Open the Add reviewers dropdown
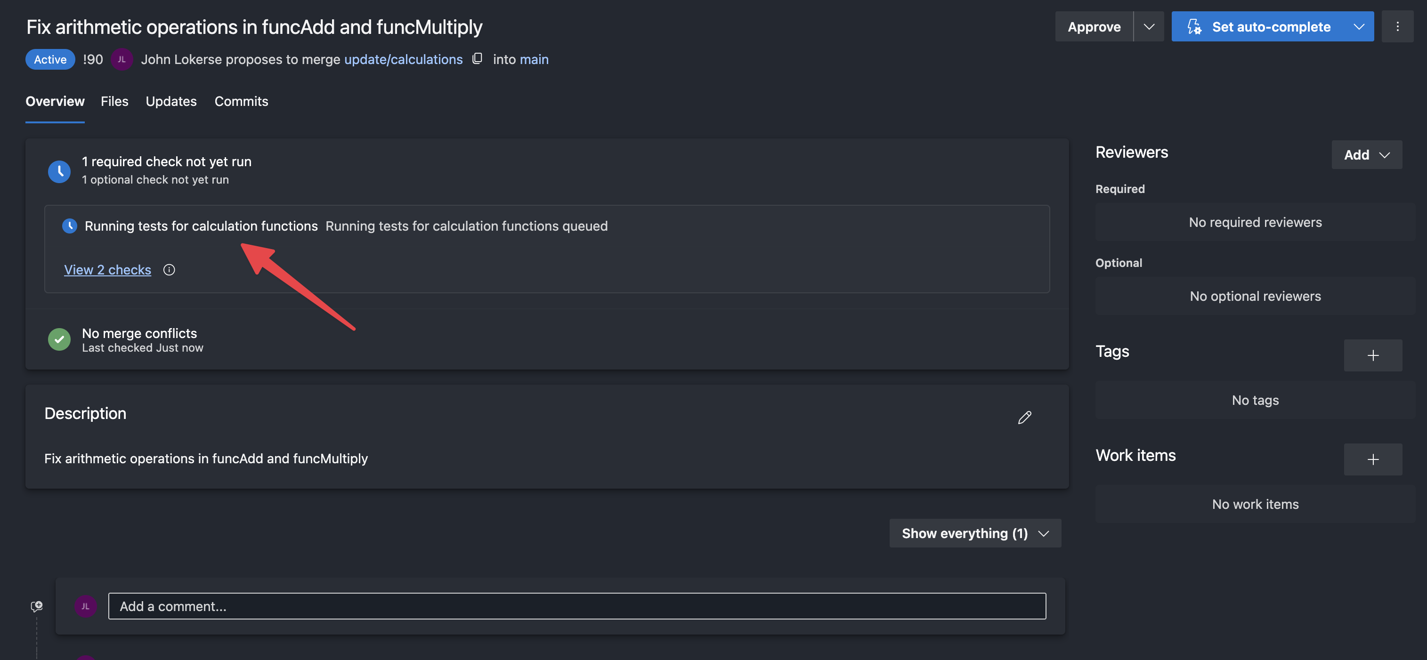 (x=1366, y=155)
